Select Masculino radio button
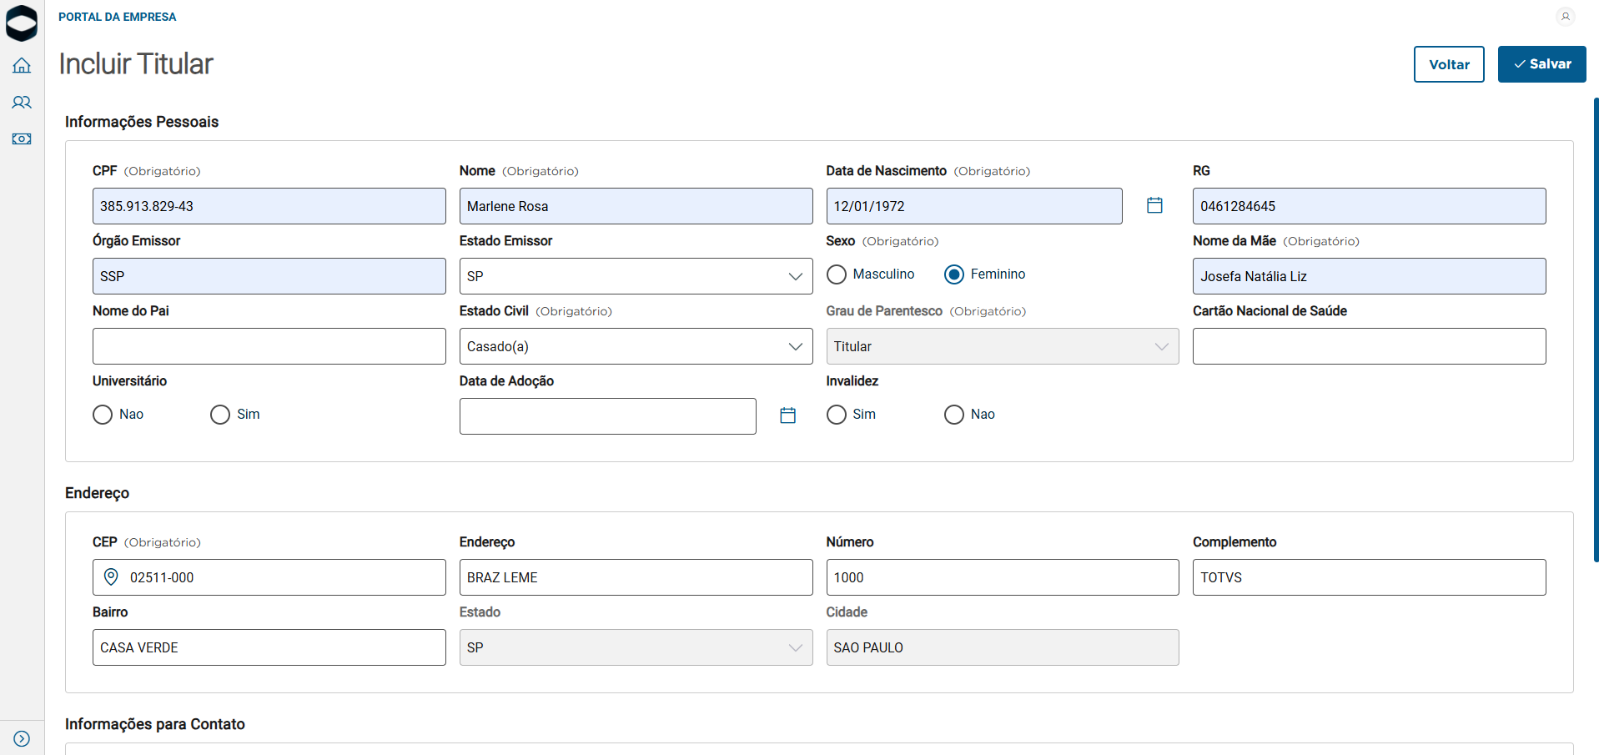The width and height of the screenshot is (1599, 755). 837,274
